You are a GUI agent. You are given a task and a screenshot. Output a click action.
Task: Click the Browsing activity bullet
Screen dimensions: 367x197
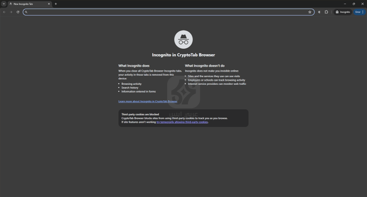[132, 84]
